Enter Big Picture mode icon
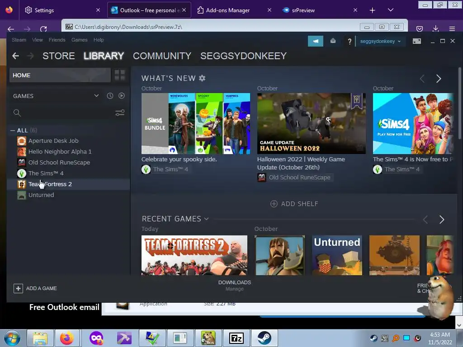 point(416,41)
